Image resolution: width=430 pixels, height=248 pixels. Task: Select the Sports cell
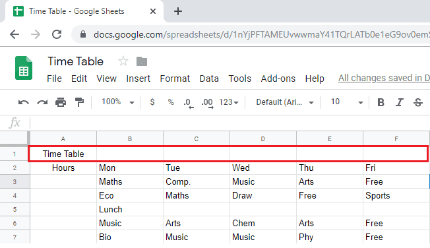click(396, 196)
